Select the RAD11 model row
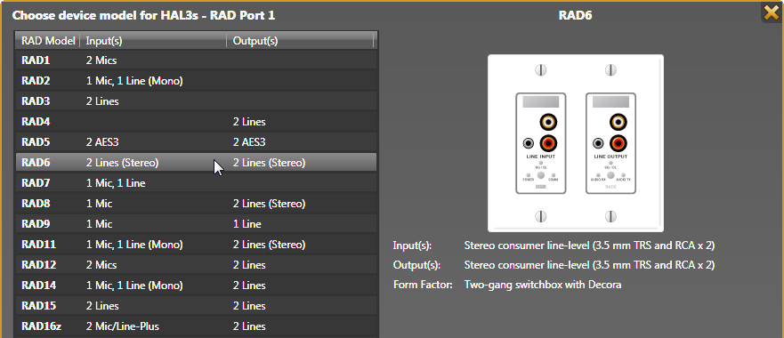The height and width of the screenshot is (338, 784). (196, 245)
